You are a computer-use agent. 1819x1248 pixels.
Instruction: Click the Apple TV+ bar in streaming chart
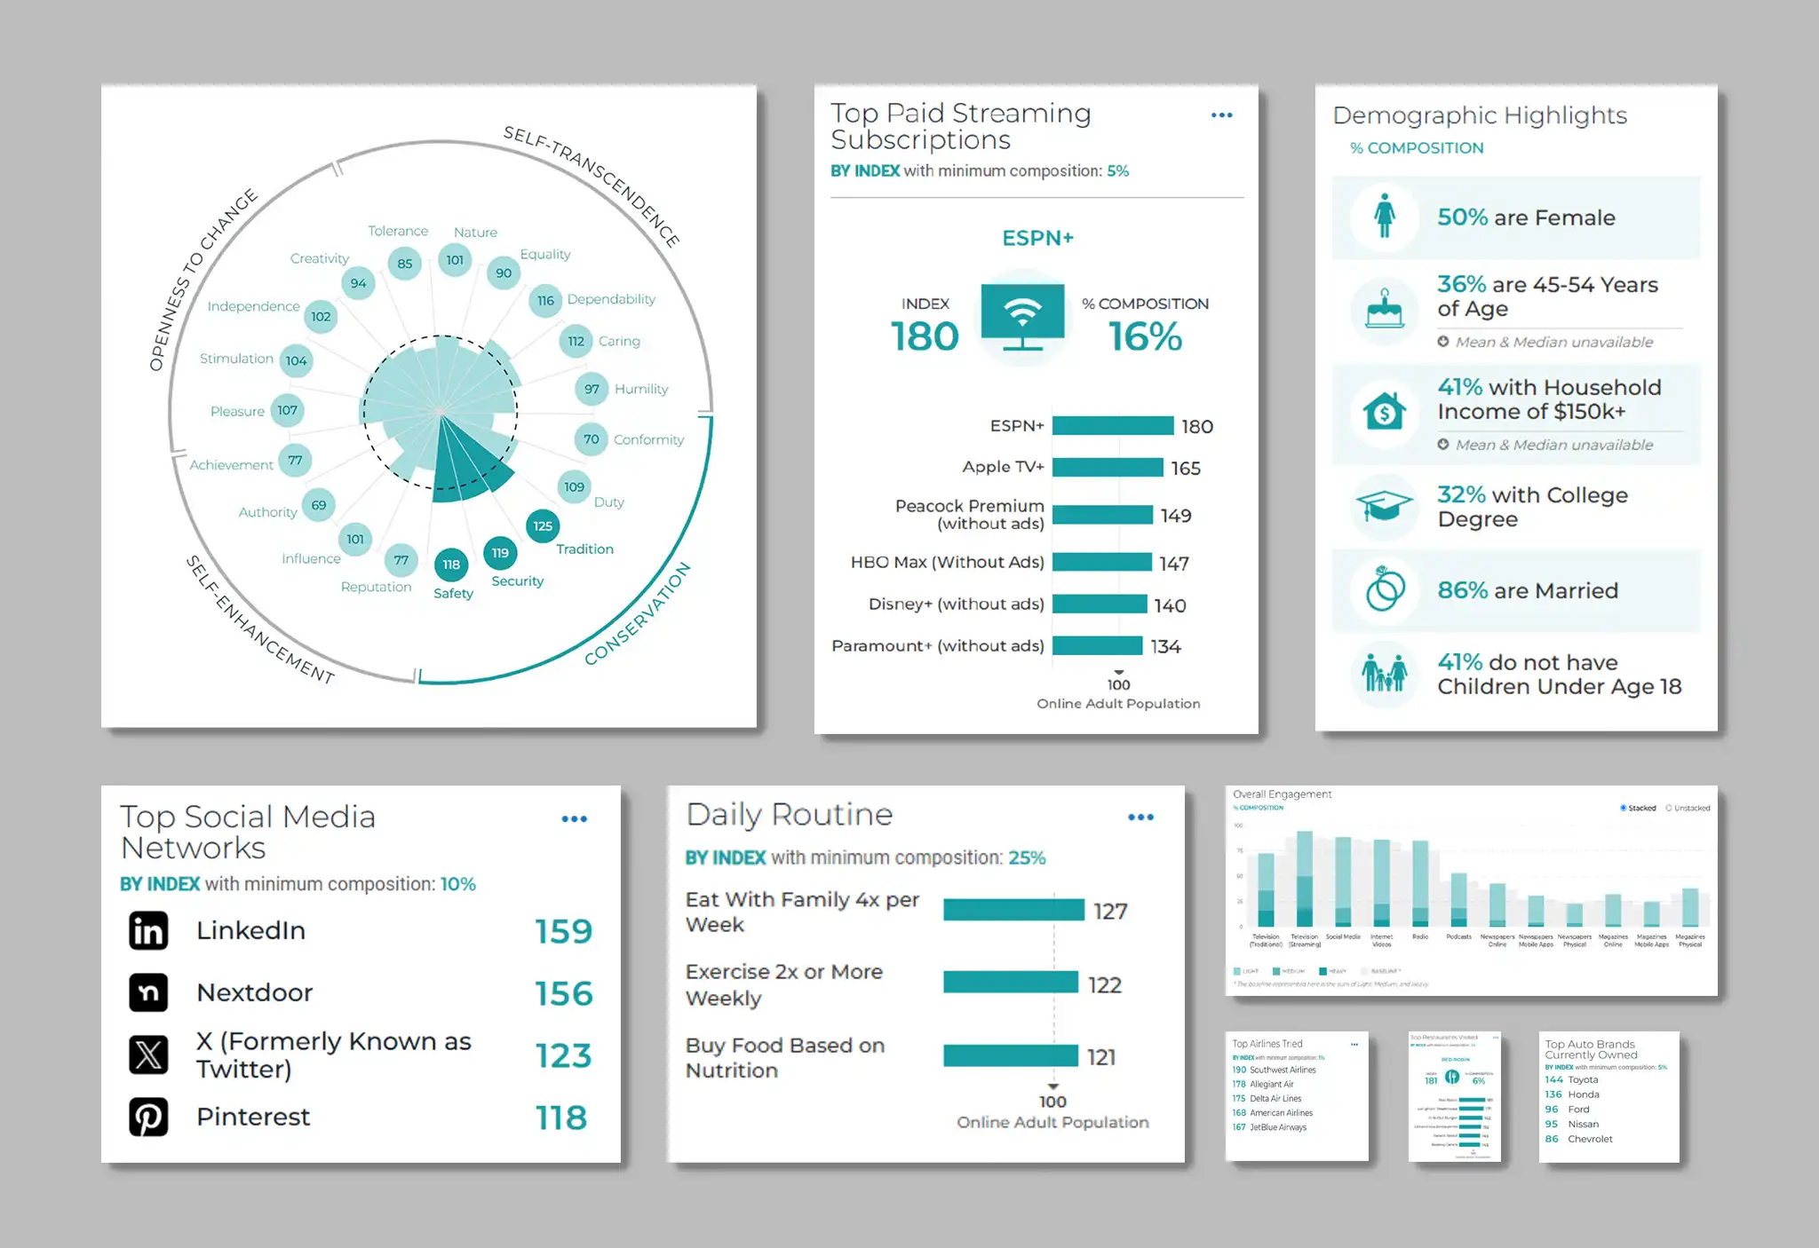(x=1108, y=468)
